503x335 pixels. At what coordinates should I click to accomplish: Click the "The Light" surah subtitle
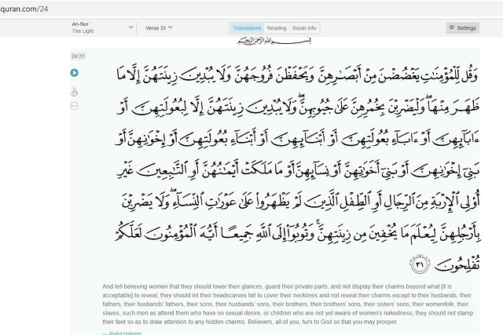pyautogui.click(x=82, y=31)
